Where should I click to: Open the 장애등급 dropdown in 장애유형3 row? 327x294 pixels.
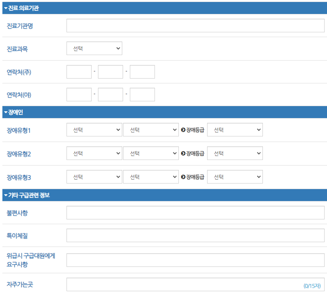click(235, 177)
